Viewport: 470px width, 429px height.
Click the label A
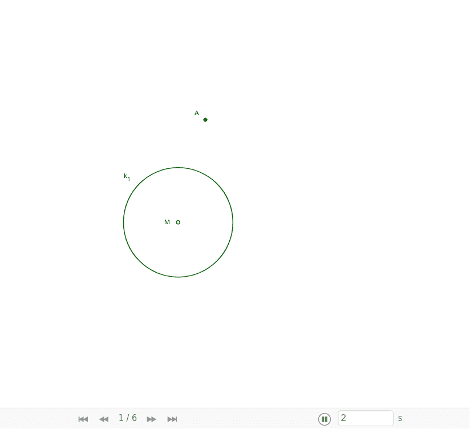(197, 113)
